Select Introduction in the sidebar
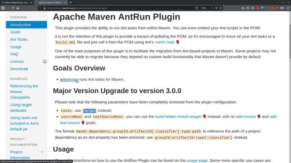 click(x=26, y=25)
